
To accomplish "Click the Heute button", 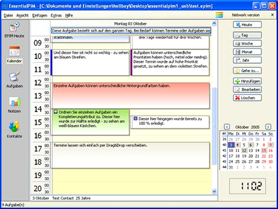I will pos(247,25).
